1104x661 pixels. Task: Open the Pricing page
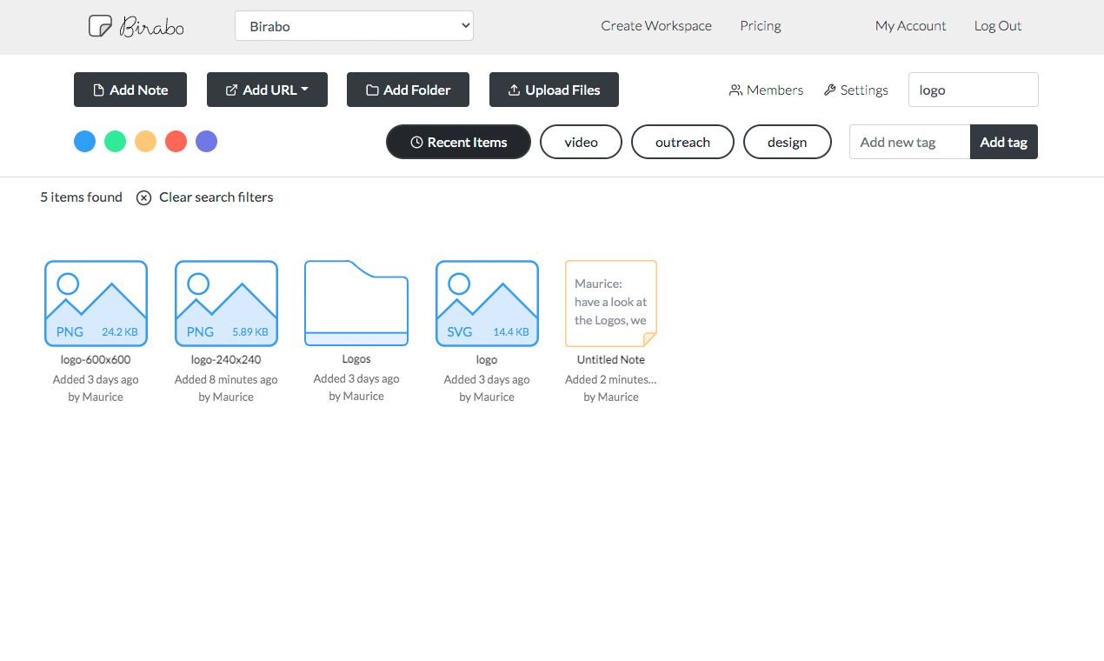tap(761, 26)
